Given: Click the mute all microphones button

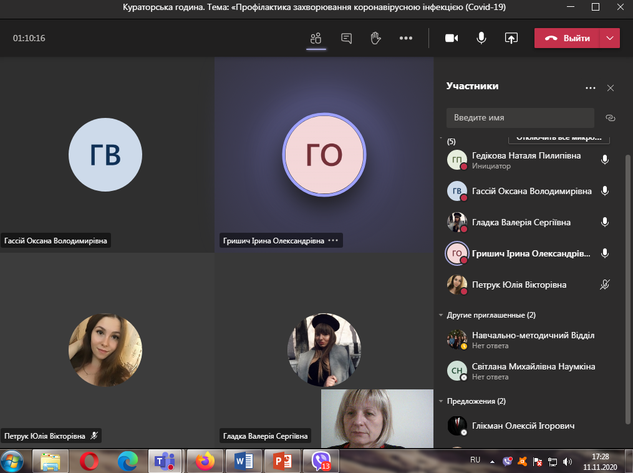Looking at the screenshot, I should tap(559, 139).
